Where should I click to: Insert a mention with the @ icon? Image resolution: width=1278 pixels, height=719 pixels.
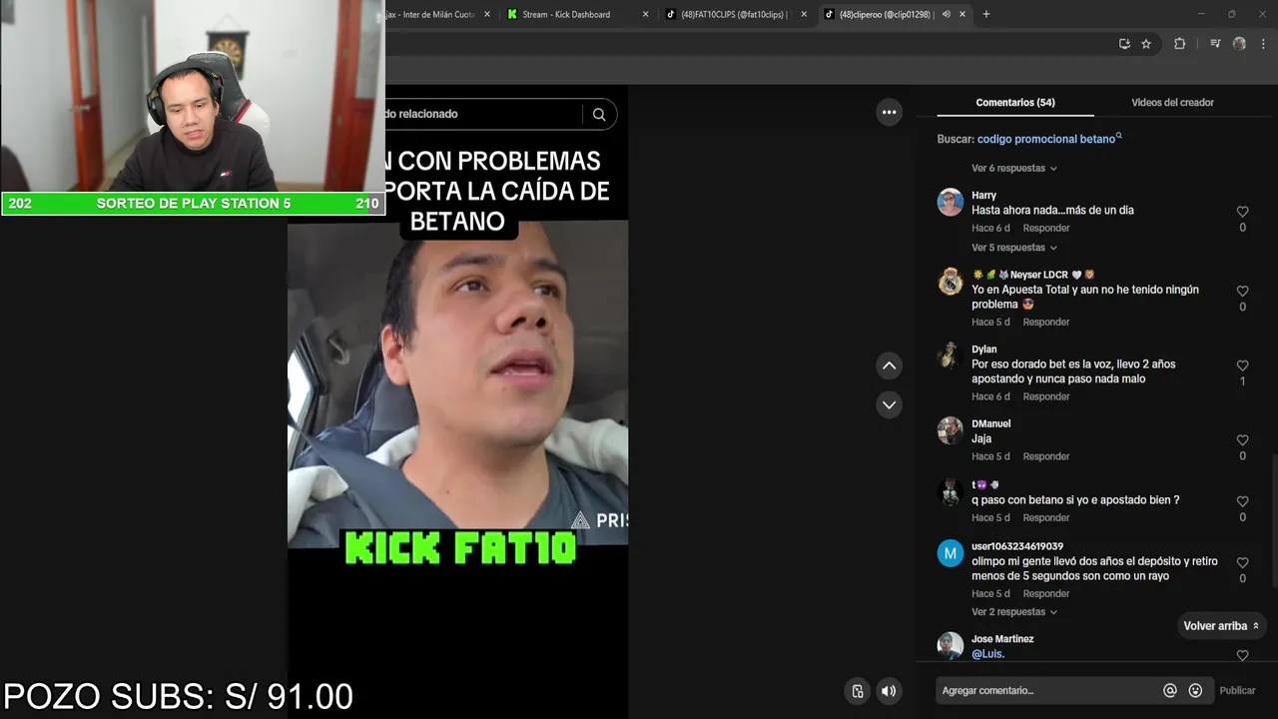(1170, 690)
